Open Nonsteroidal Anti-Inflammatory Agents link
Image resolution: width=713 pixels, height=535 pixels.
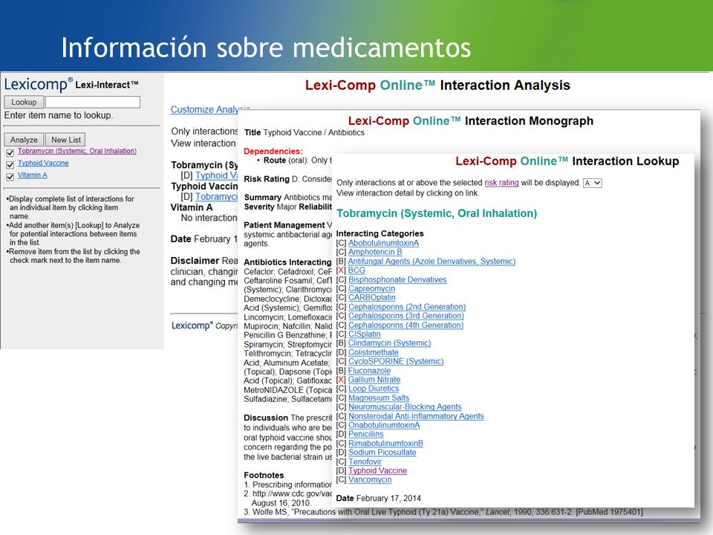point(416,416)
